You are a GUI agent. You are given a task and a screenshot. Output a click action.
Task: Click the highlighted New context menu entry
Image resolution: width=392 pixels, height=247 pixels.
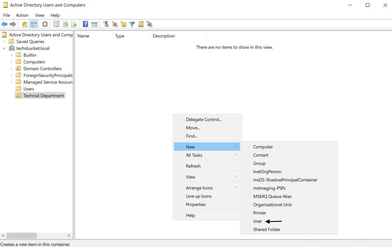click(x=207, y=147)
